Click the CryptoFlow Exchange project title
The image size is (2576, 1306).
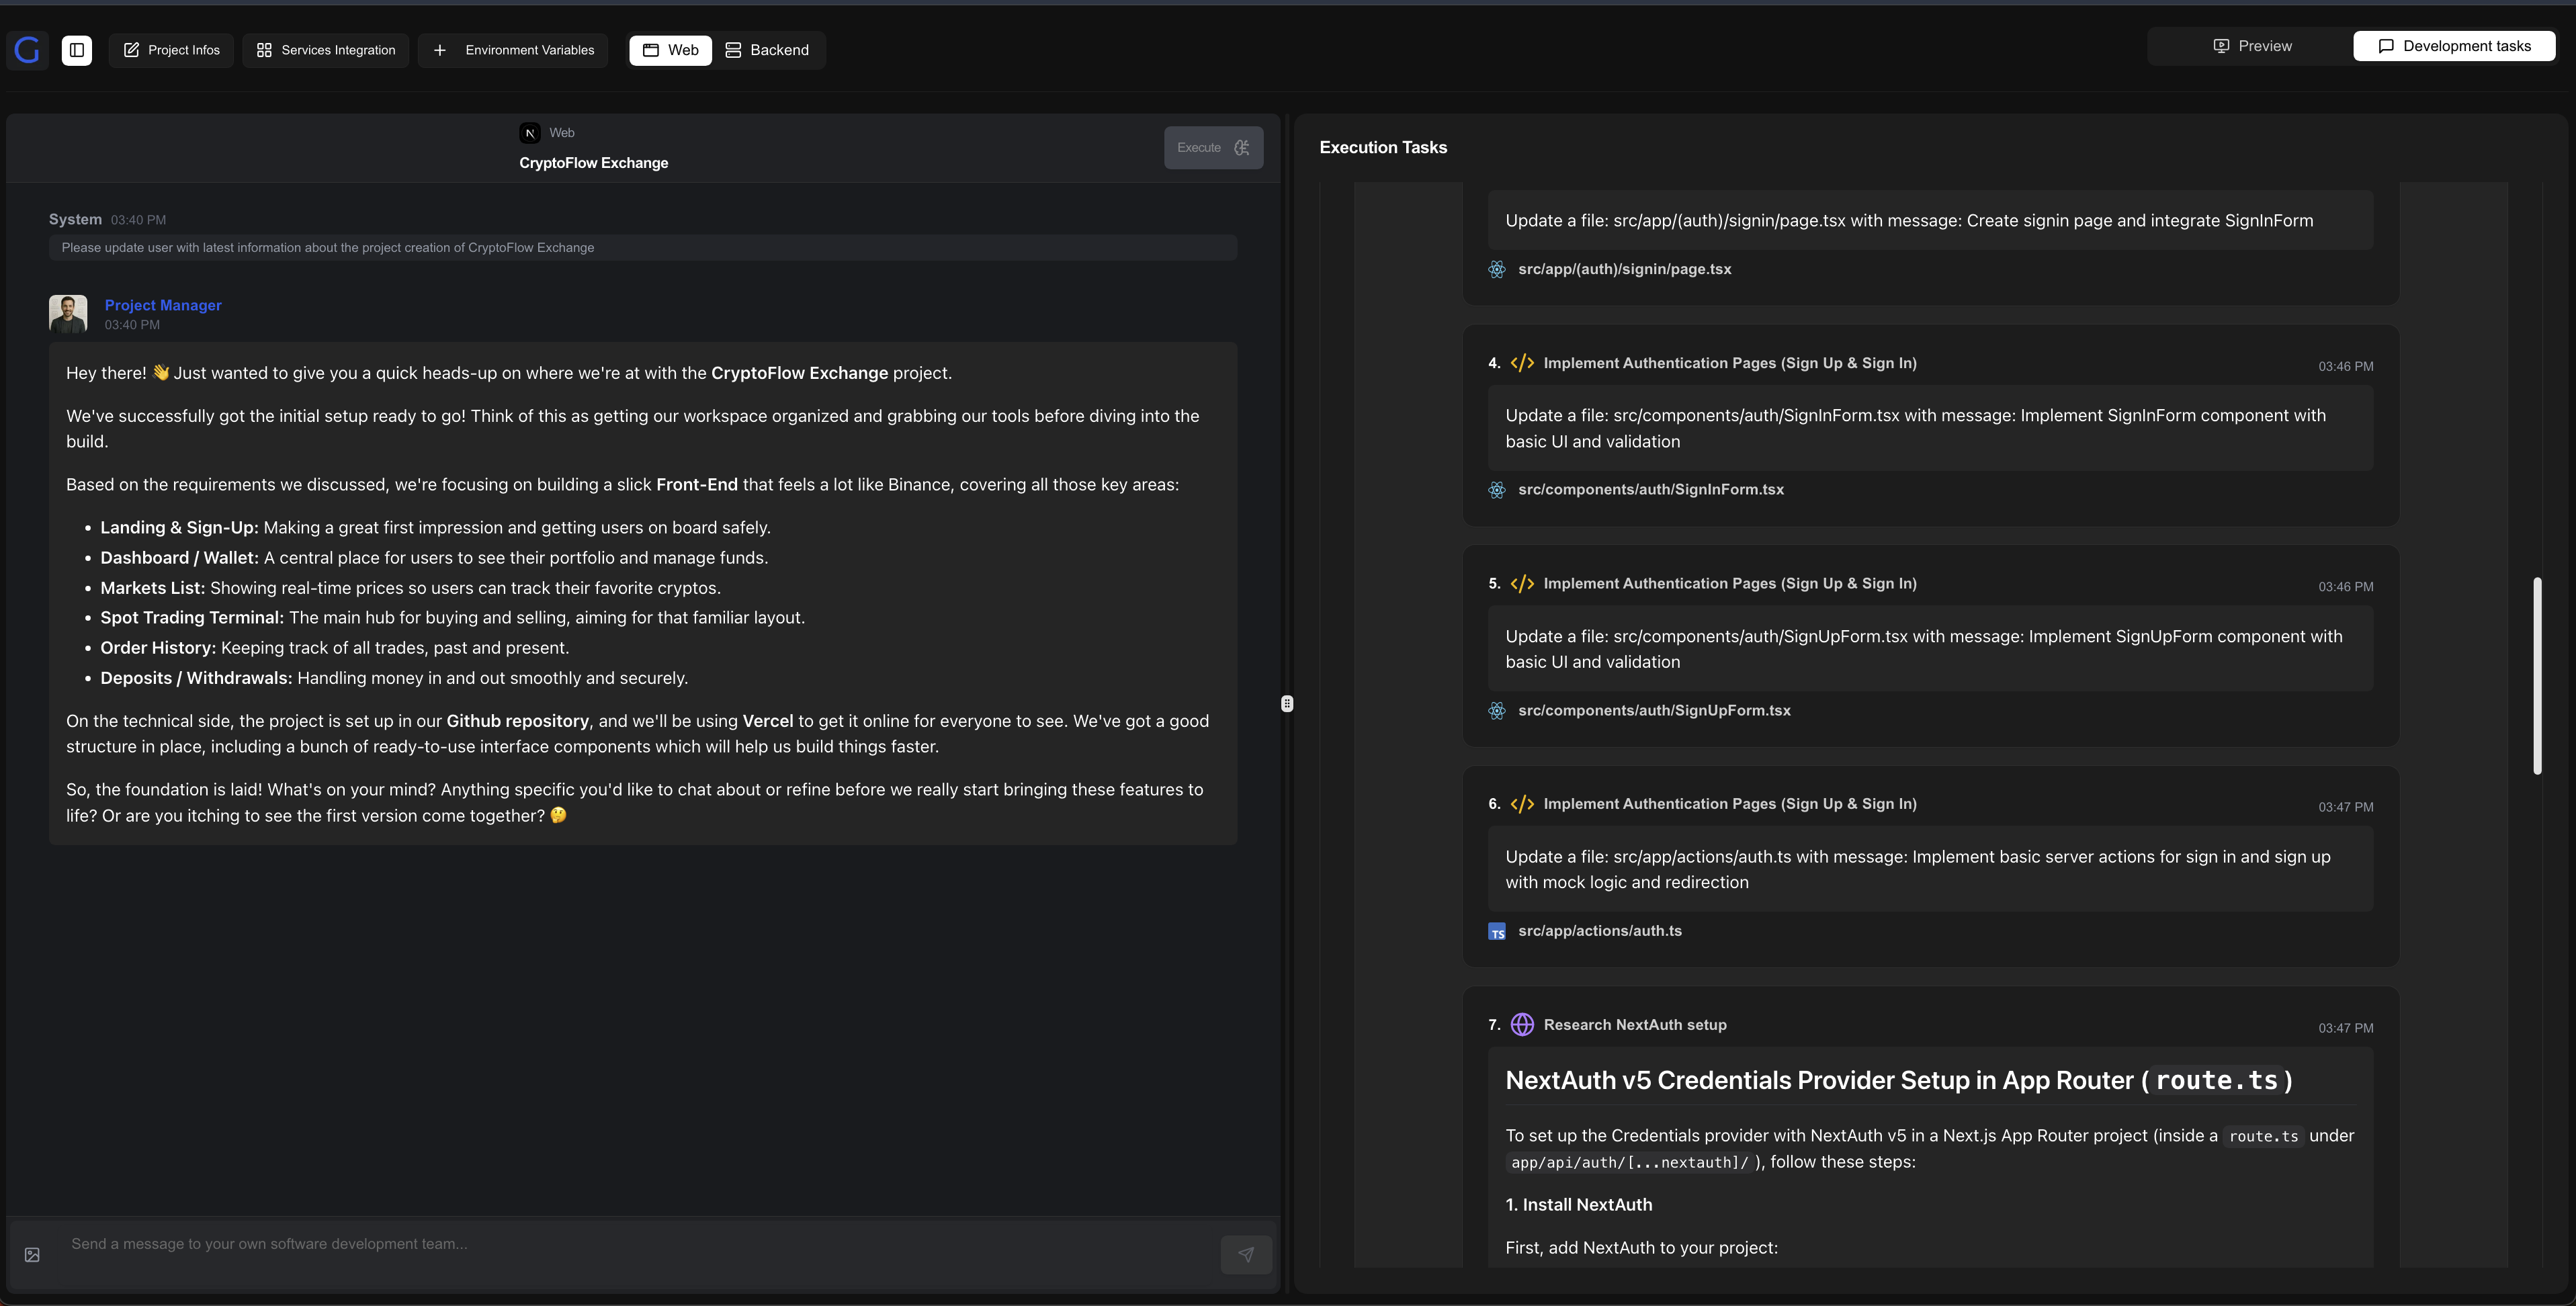pos(594,163)
